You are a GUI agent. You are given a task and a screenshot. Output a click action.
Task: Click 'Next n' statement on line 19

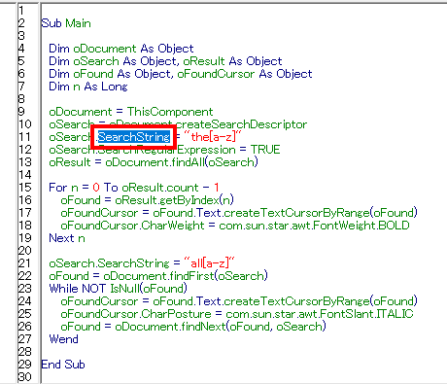(x=67, y=238)
